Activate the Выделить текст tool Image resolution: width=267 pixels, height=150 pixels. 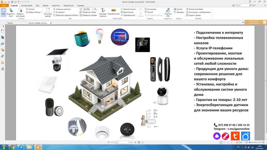tap(11, 13)
